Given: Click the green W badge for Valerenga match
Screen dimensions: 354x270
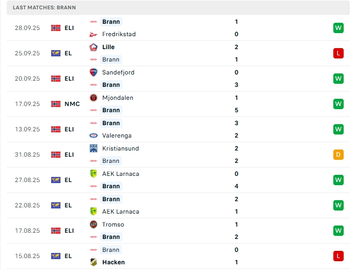Looking at the screenshot, I should pyautogui.click(x=338, y=129).
